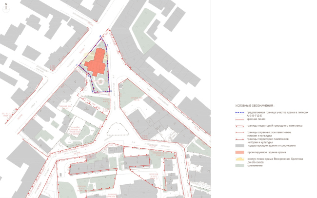Click the orange church building on map

pyautogui.click(x=97, y=62)
